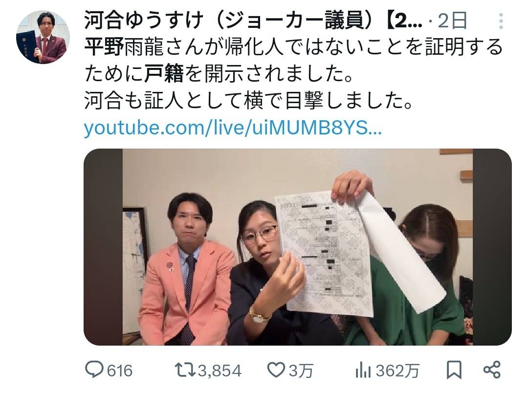This screenshot has height=394, width=528.
Task: Click the bold highlighted word 戸籍
Action: tap(164, 74)
